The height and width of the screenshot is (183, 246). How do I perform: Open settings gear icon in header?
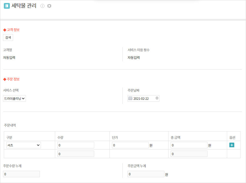point(49,6)
